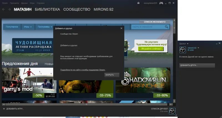The width and height of the screenshot is (222, 118).
Task: Click garry's mod '$2.99 USD' price
Action: click(x=50, y=96)
